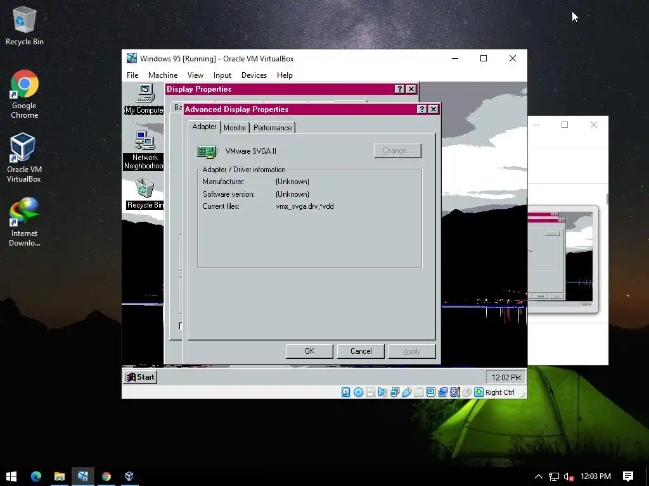Click the VirtualBox window title bar icon
649x486 pixels.
tap(132, 58)
